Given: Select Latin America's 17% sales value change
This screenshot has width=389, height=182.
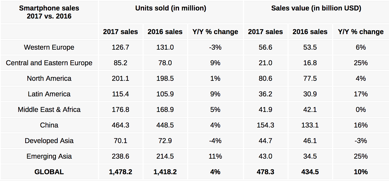Looking at the screenshot, I should tap(361, 94).
